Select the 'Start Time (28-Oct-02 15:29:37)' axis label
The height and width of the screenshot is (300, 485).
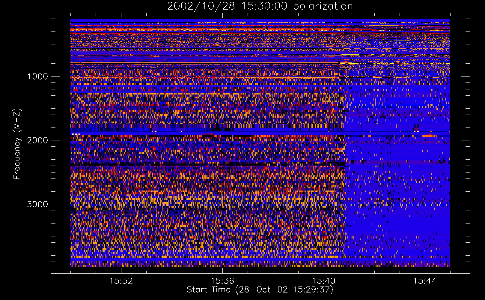(x=260, y=290)
